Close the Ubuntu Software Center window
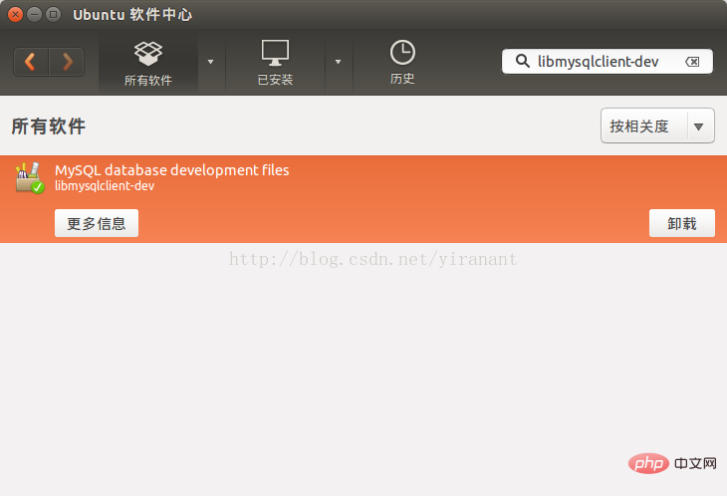Viewport: 727px width, 496px height. point(15,14)
